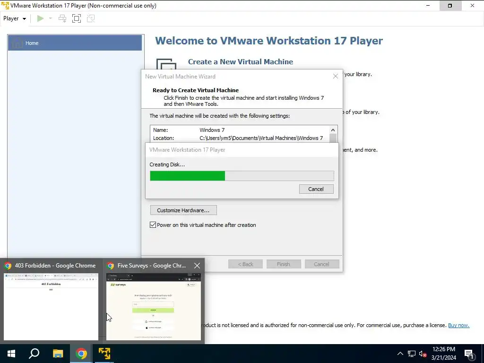Click the VMware Player taskbar icon

click(104, 354)
